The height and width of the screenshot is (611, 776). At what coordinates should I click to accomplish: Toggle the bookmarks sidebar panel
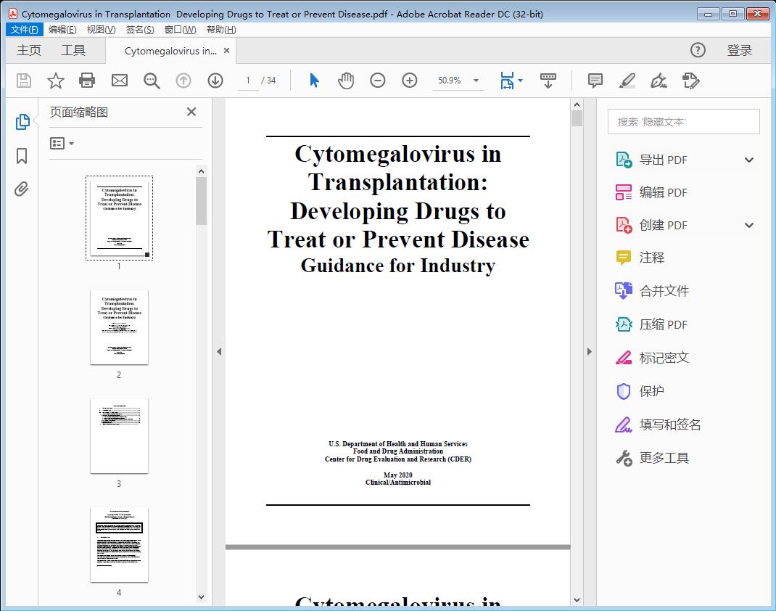point(21,155)
